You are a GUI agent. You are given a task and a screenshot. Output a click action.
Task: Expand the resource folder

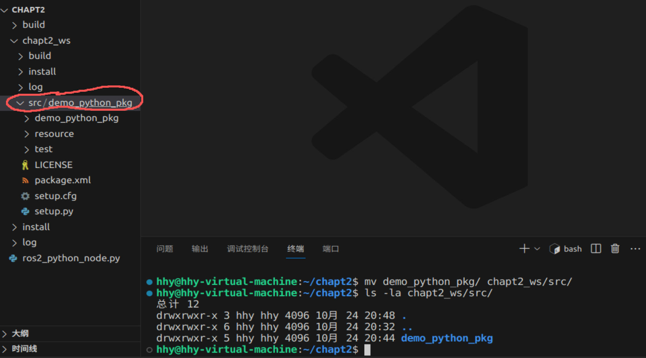(x=27, y=134)
